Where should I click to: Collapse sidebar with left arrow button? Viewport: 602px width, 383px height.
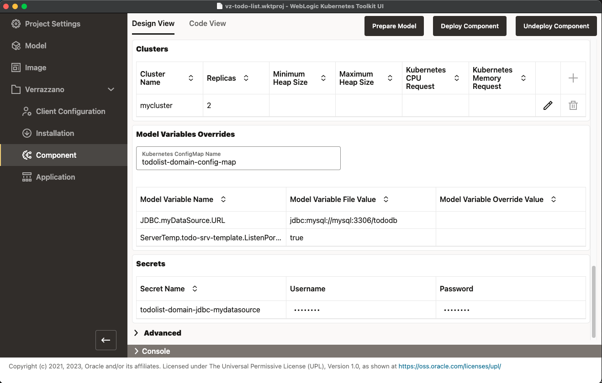pyautogui.click(x=106, y=340)
